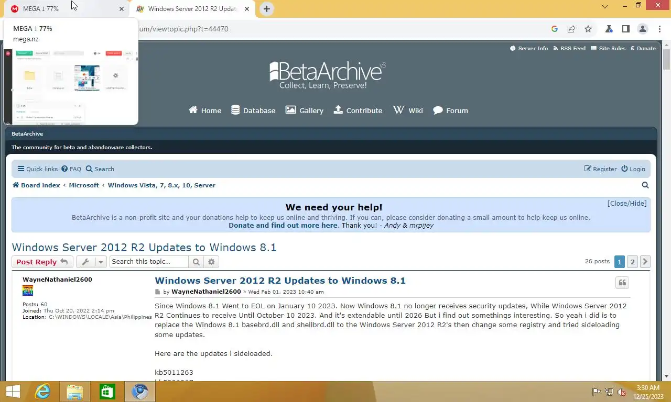Screen dimensions: 671x402
Task: Open the Chrome three-dot menu
Action: tap(659, 29)
